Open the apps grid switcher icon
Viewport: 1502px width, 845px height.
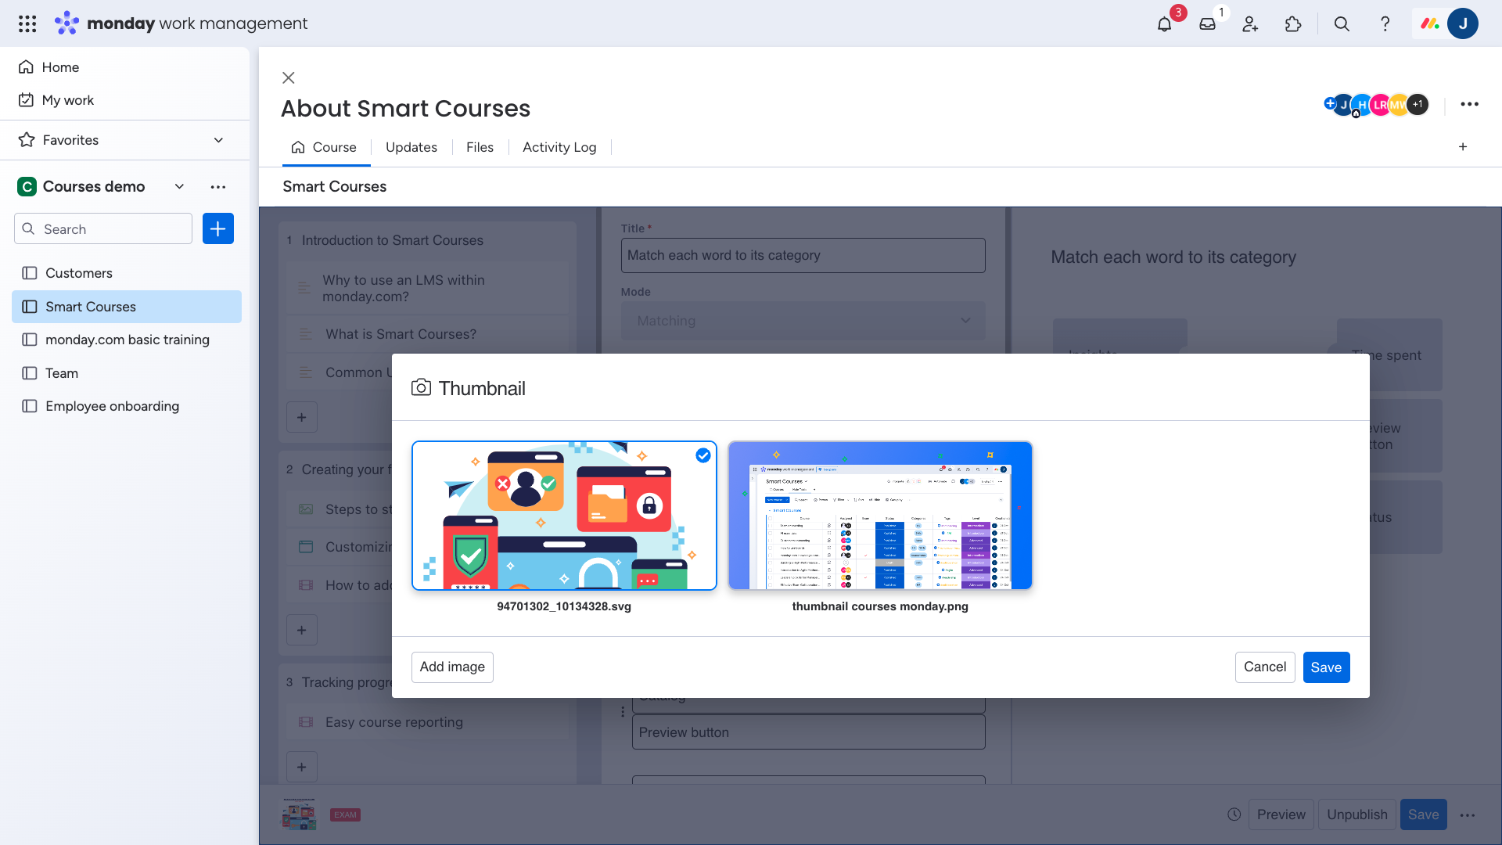coord(27,23)
